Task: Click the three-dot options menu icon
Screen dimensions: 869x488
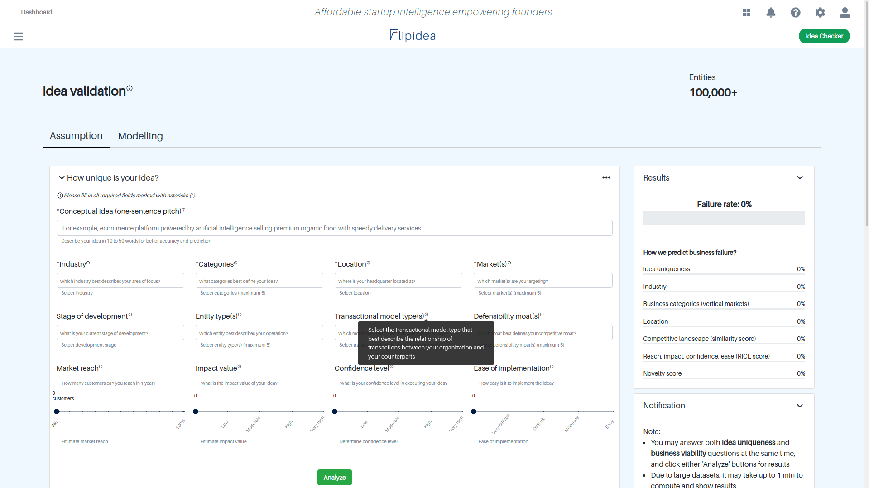Action: [606, 177]
